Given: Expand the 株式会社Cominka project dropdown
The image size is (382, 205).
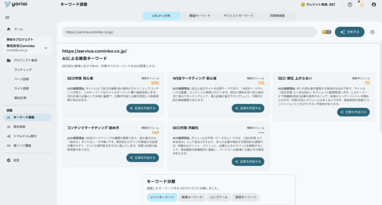Looking at the screenshot, I should (46, 47).
